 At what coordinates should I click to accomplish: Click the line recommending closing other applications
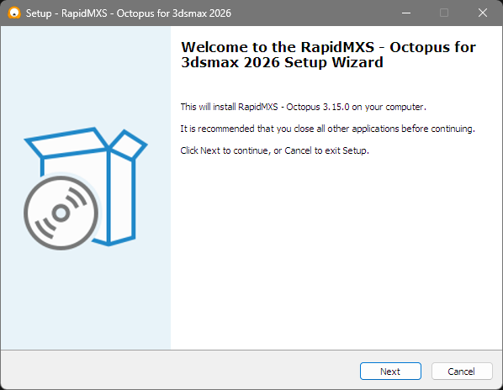click(x=327, y=129)
